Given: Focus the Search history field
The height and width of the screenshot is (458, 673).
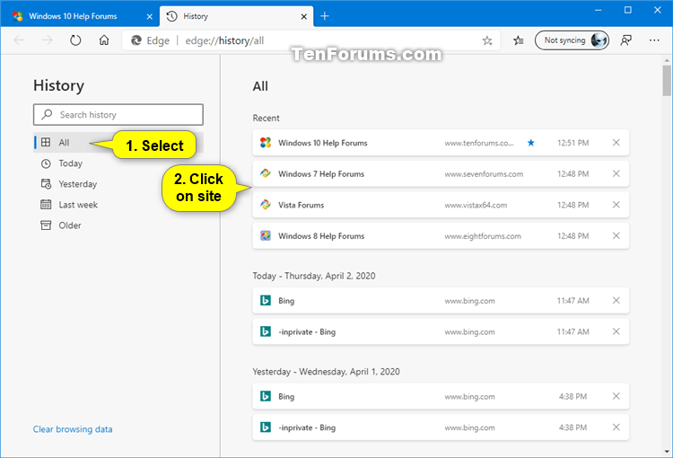Looking at the screenshot, I should click(x=118, y=115).
